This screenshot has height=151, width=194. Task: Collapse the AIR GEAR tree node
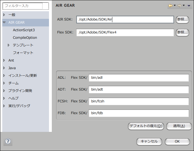pos(4,22)
